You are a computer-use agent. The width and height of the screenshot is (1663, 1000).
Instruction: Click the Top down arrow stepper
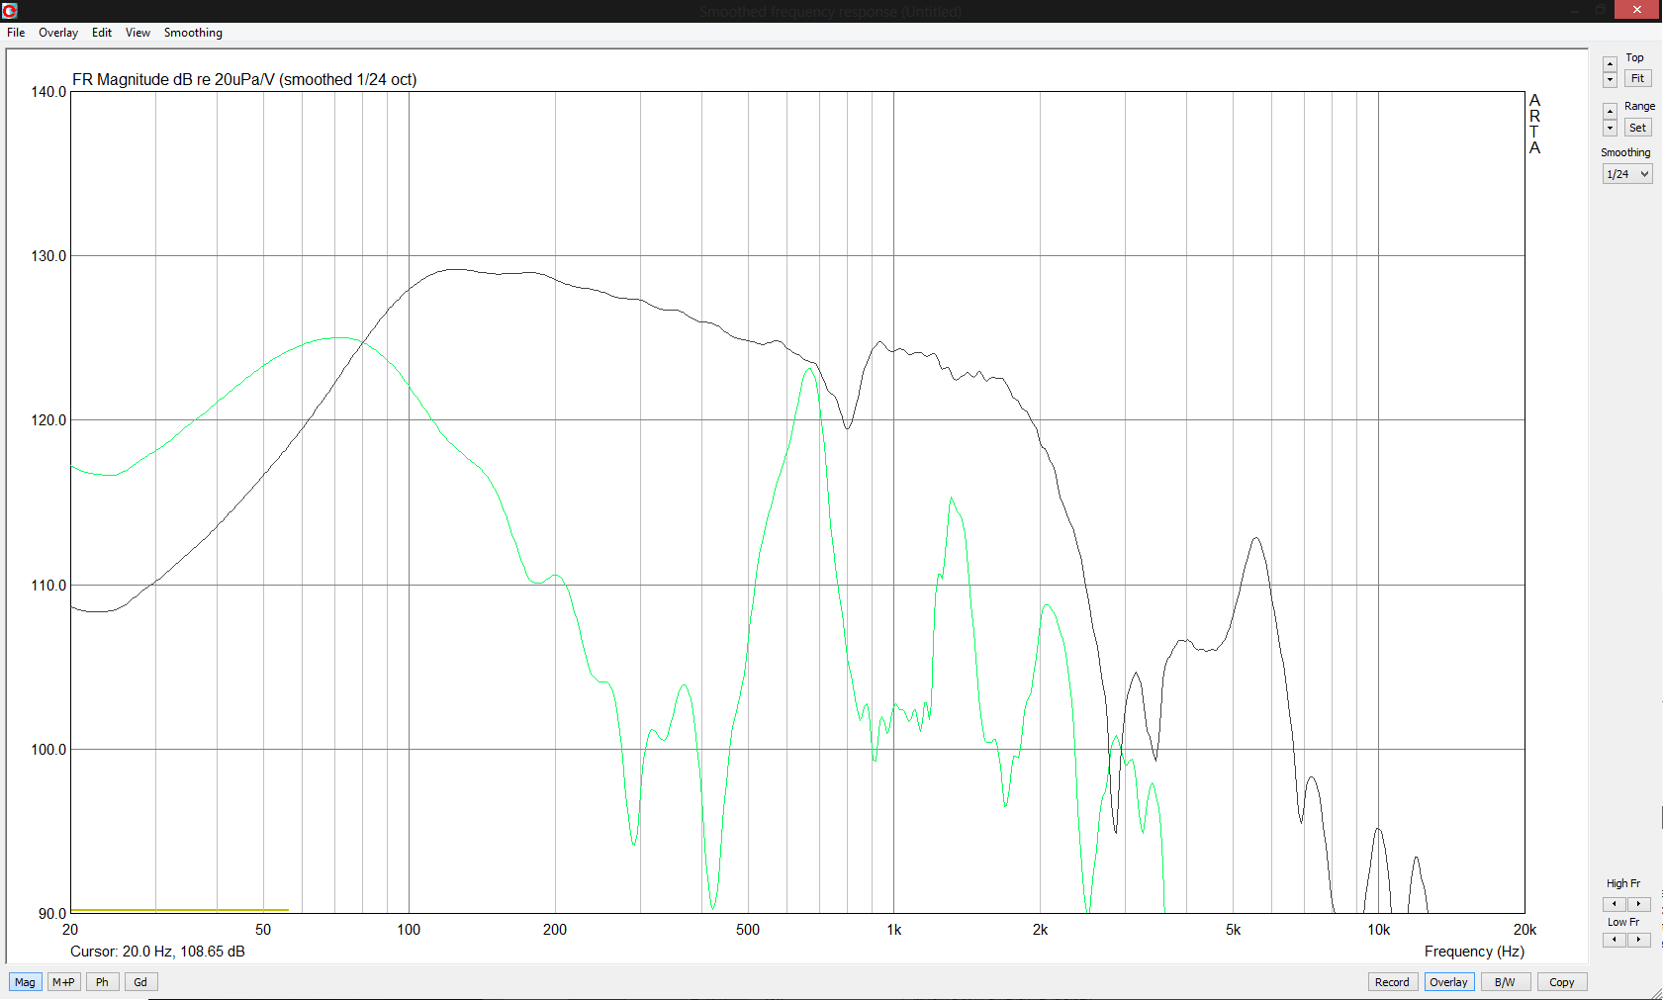[1610, 80]
